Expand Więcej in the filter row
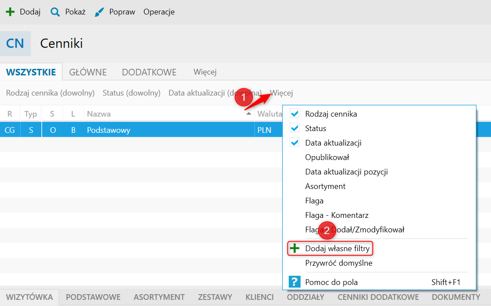Viewport: 491px width, 306px height. pyautogui.click(x=281, y=93)
